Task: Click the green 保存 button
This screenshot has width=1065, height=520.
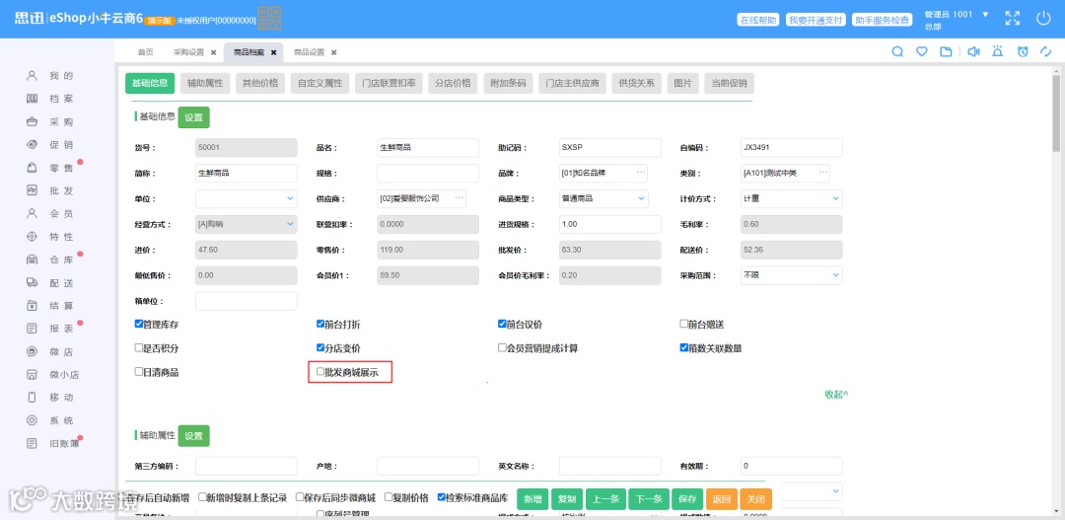Action: [x=686, y=499]
